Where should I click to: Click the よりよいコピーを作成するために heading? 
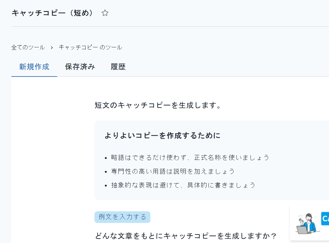(162, 135)
